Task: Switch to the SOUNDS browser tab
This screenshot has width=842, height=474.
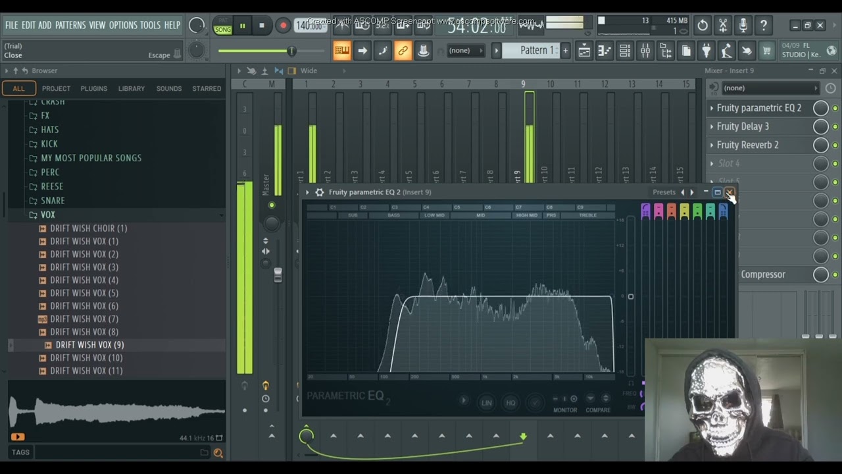Action: (169, 88)
